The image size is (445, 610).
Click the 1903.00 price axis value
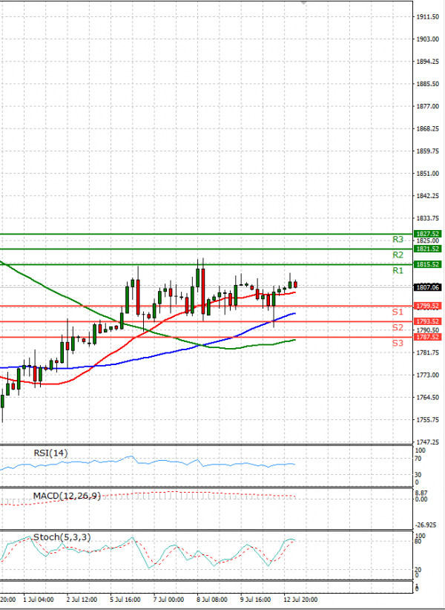(427, 39)
